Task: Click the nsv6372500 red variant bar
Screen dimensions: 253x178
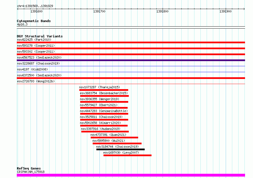Action: [131, 78]
